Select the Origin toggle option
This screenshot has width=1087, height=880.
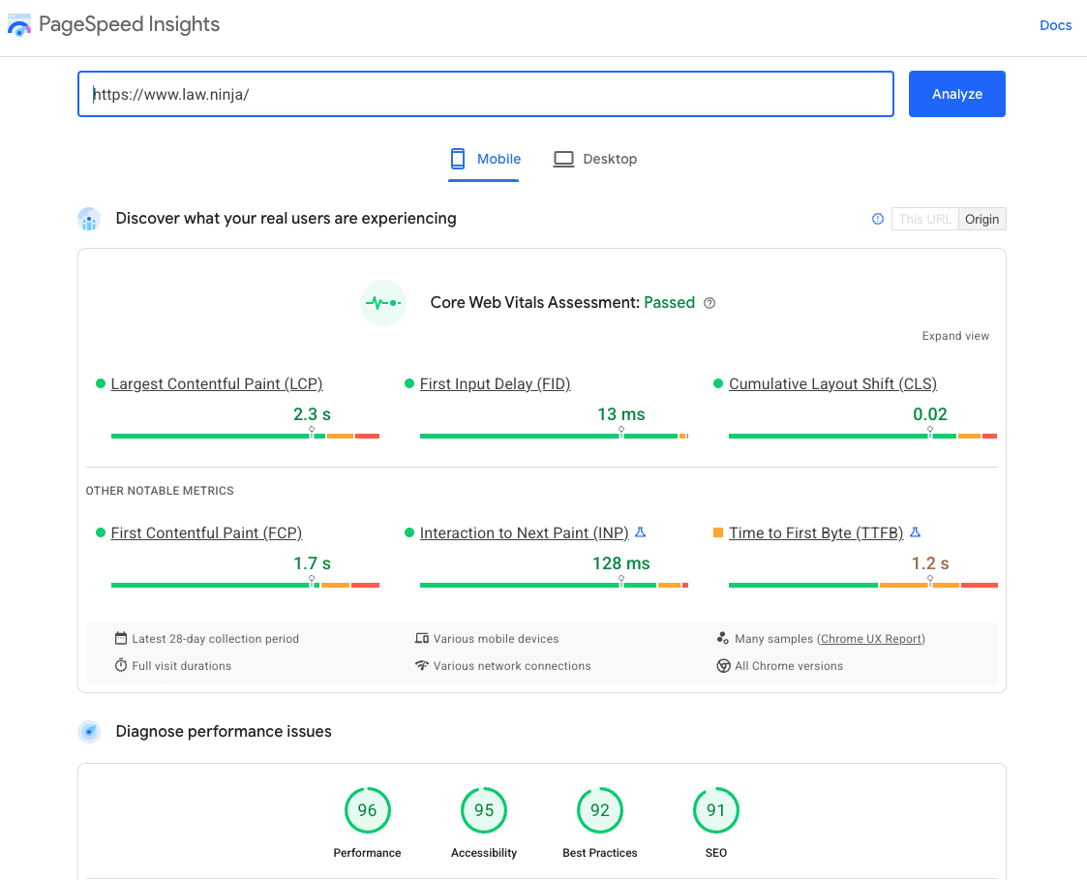pyautogui.click(x=981, y=219)
